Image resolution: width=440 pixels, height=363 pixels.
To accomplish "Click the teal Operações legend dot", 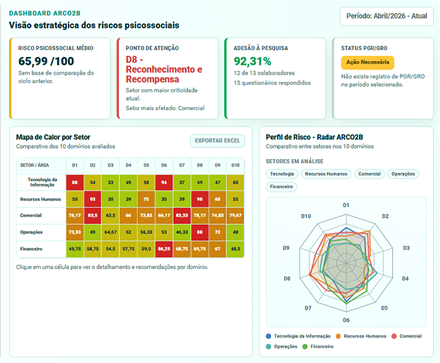I will pyautogui.click(x=269, y=347).
